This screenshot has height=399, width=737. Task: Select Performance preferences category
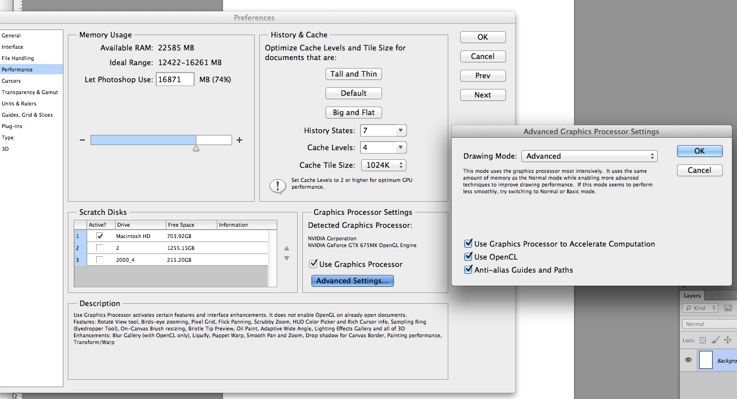tap(31, 70)
